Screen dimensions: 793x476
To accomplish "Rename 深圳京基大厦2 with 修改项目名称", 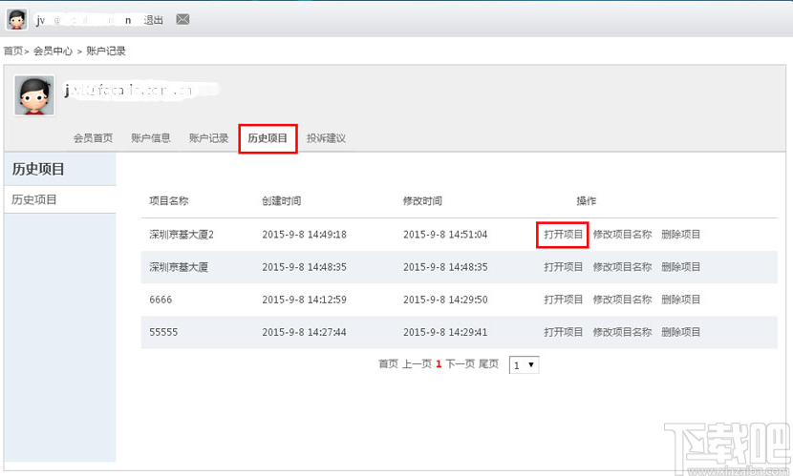I will (623, 235).
